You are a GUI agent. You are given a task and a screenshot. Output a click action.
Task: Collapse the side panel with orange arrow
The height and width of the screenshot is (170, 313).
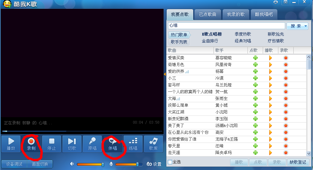pos(165,74)
